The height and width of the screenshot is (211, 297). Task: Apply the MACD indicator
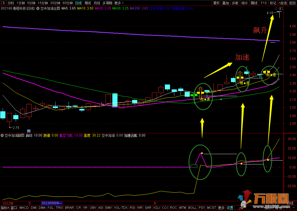pos(24,208)
